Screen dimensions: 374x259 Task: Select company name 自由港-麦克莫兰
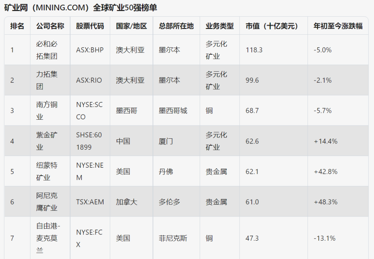pyautogui.click(x=48, y=238)
